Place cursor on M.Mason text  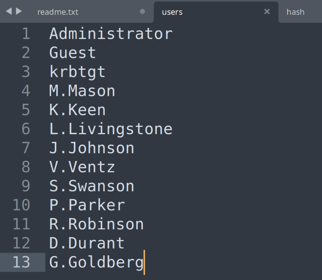82,91
